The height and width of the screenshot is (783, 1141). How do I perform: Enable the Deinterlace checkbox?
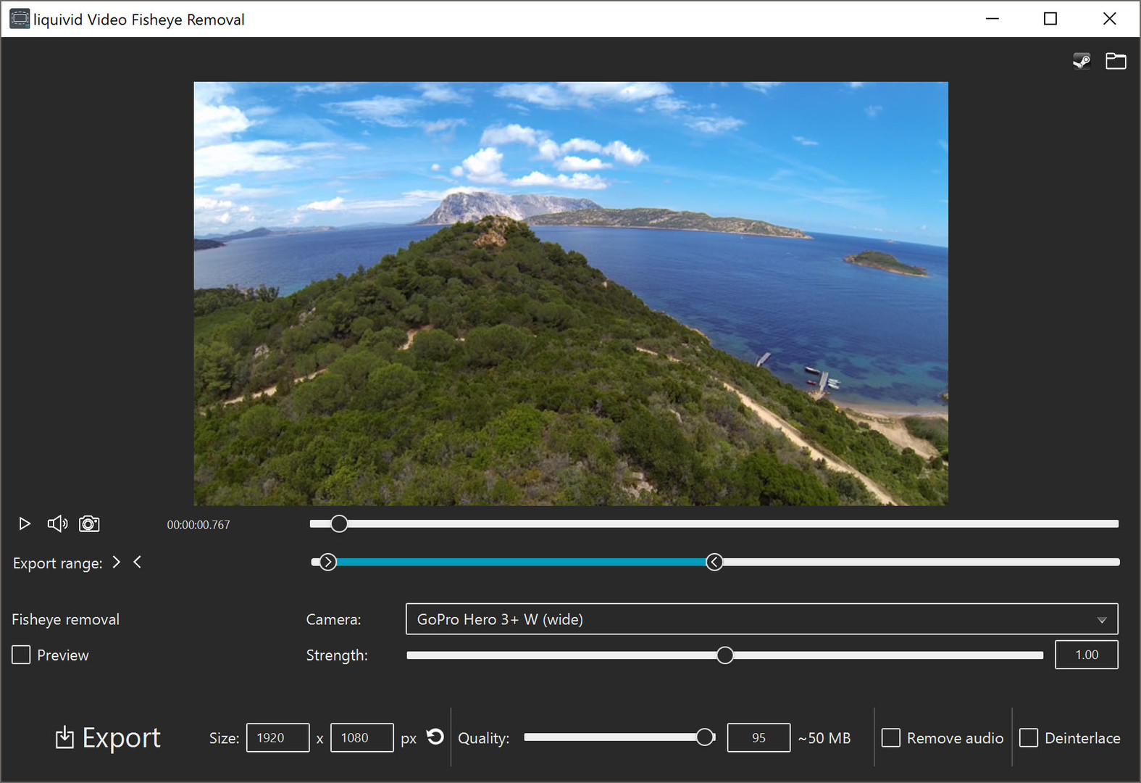(x=1029, y=737)
